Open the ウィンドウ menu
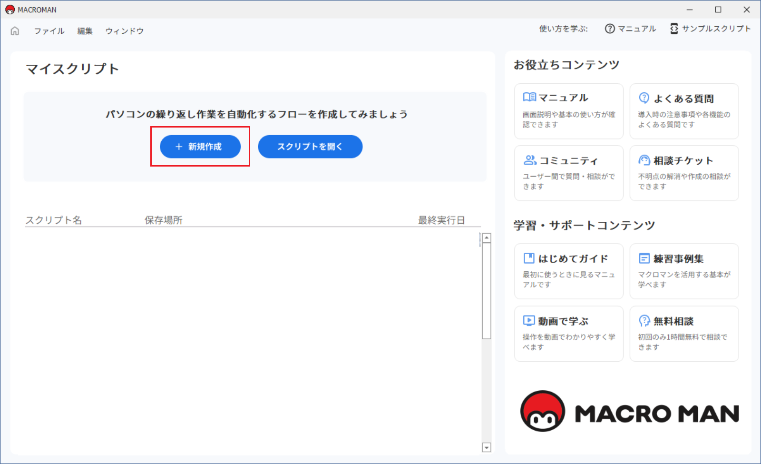The image size is (761, 464). click(124, 31)
